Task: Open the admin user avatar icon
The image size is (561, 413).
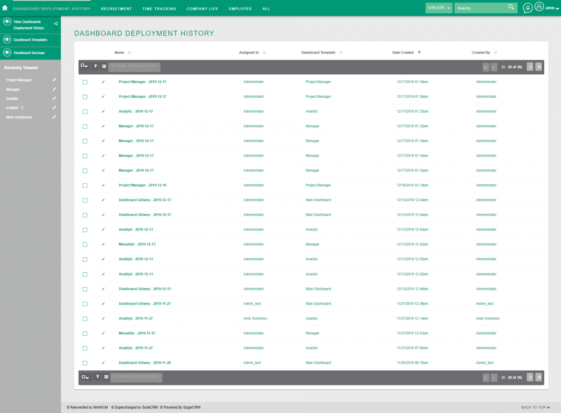Action: click(539, 7)
